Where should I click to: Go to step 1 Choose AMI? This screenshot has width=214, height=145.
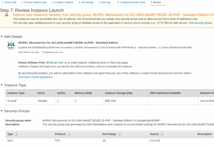click(9, 2)
